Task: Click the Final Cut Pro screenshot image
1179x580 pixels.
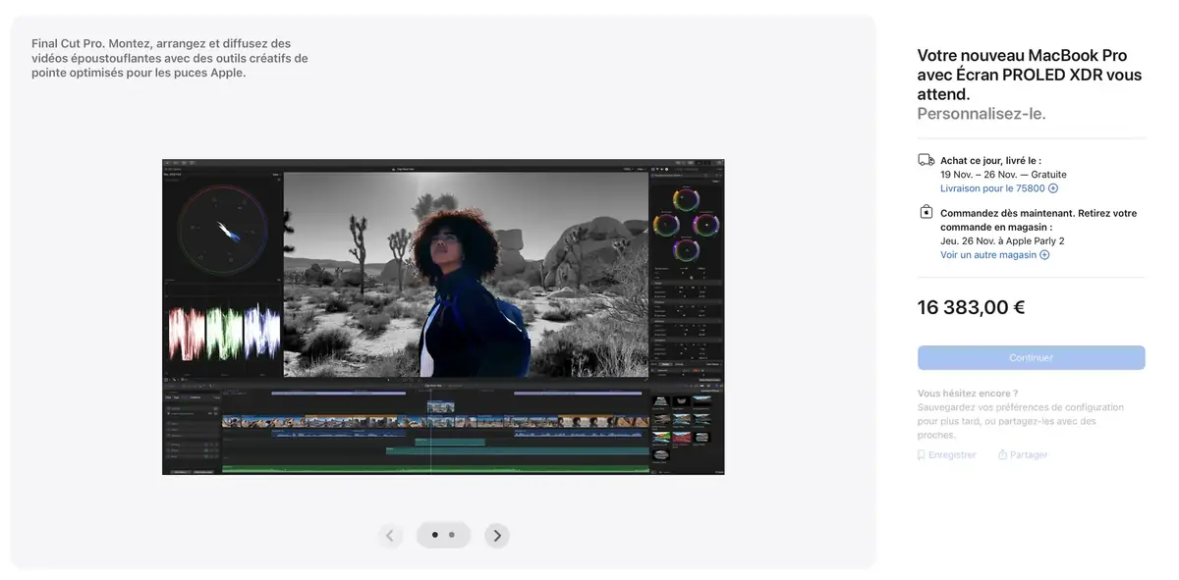Action: tap(443, 317)
